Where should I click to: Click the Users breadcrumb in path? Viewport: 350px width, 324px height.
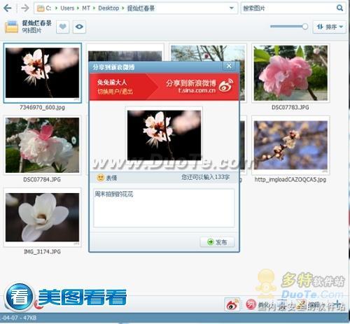click(67, 8)
